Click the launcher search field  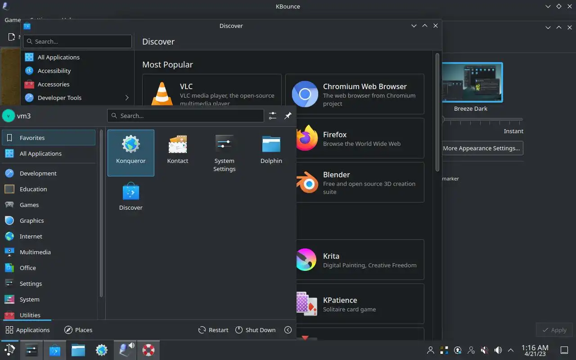[x=185, y=116]
